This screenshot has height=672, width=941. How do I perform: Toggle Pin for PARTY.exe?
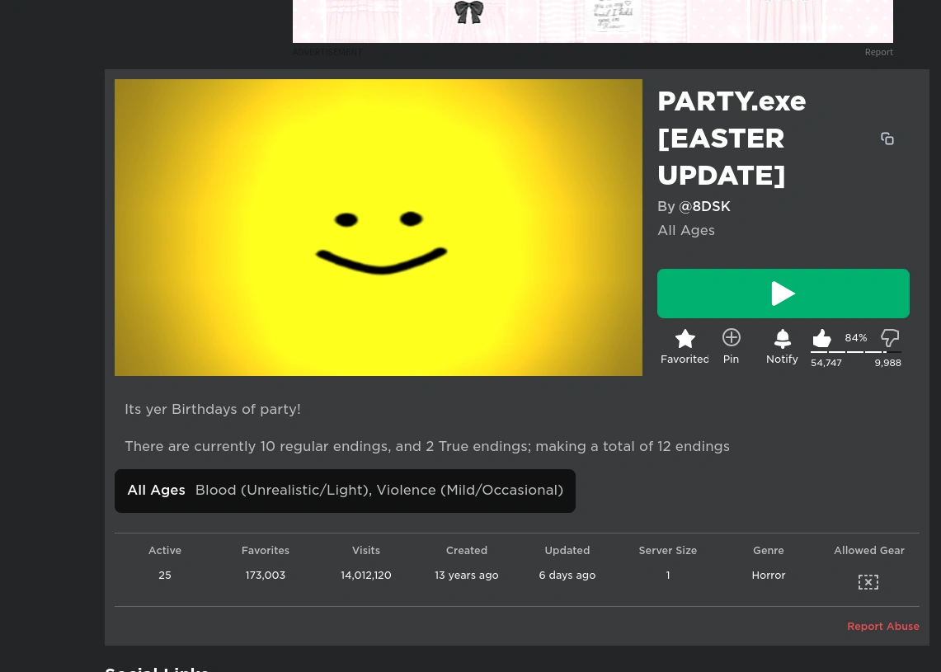click(731, 346)
